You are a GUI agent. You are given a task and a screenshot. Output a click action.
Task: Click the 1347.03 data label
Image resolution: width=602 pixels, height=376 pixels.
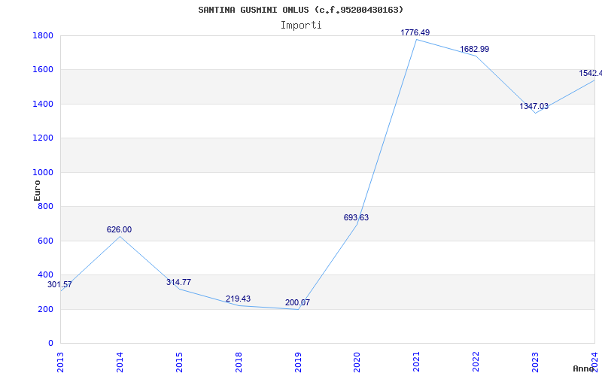pyautogui.click(x=534, y=106)
